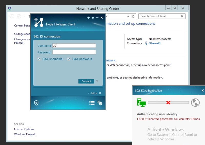Open the dropdown arrow beside Connect
This screenshot has width=205, height=145.
pos(97,81)
